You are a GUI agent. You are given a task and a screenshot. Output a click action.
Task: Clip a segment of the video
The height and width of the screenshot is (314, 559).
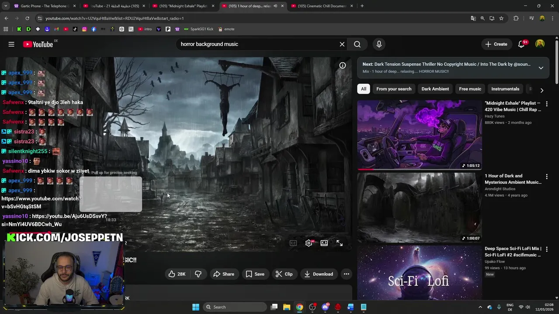tap(284, 274)
